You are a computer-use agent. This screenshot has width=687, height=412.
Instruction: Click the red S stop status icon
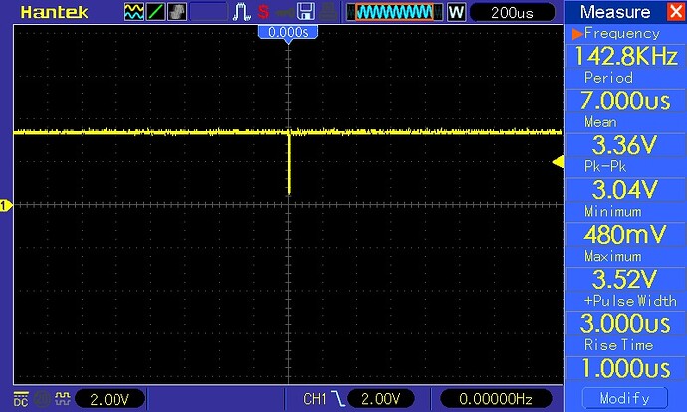[x=263, y=12]
